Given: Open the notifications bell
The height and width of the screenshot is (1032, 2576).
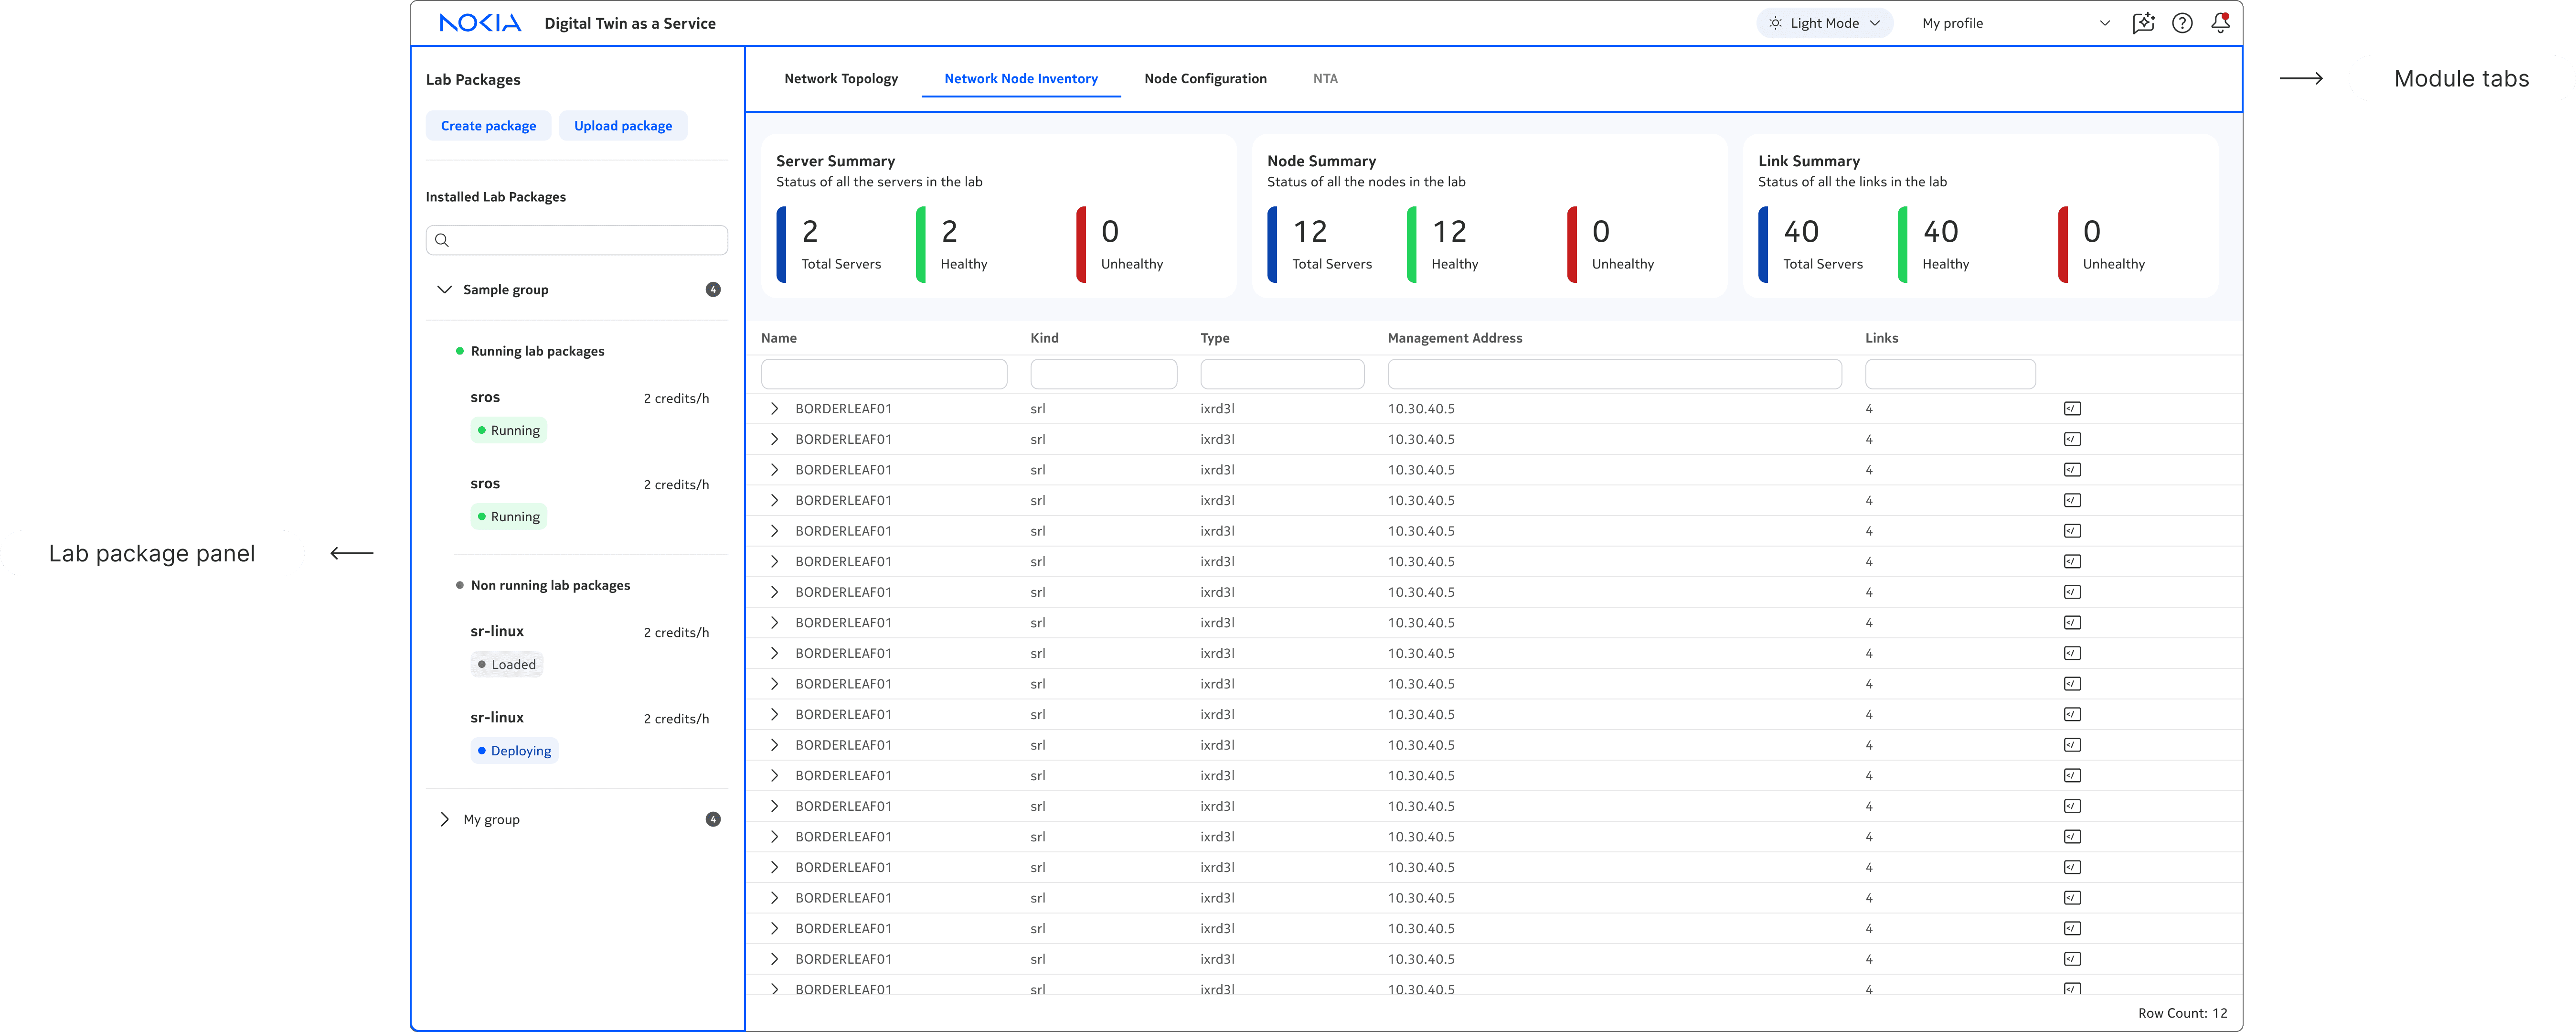Looking at the screenshot, I should [x=2220, y=22].
